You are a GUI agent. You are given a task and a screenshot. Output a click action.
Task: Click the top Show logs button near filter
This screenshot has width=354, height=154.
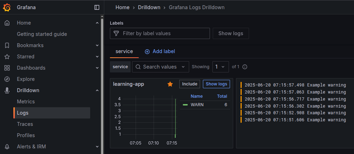(231, 33)
